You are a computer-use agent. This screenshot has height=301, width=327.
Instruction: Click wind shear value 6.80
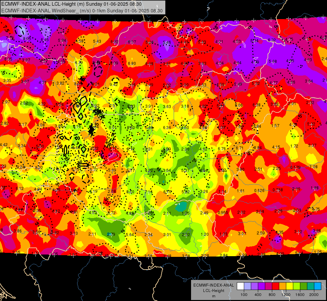coord(132,63)
